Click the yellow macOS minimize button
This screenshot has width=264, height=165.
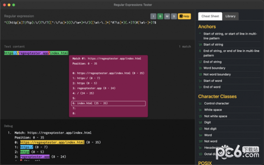9,5
